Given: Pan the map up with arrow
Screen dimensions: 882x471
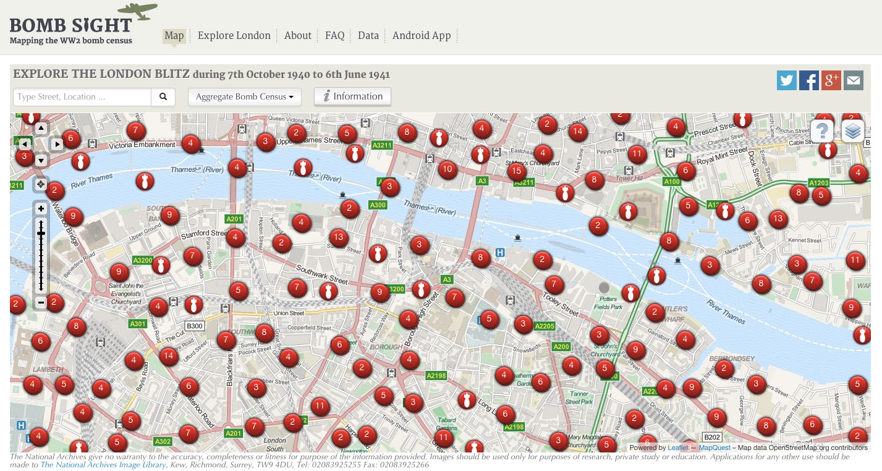Looking at the screenshot, I should (41, 129).
